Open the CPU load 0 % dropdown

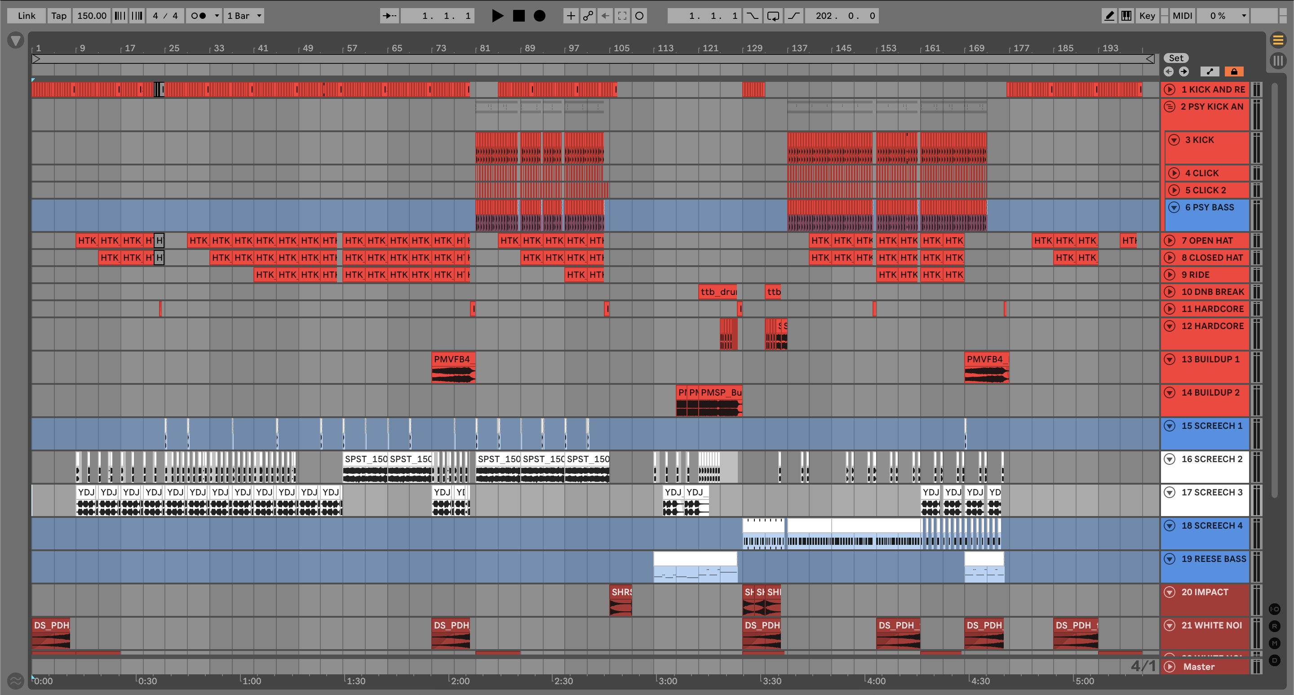1223,16
